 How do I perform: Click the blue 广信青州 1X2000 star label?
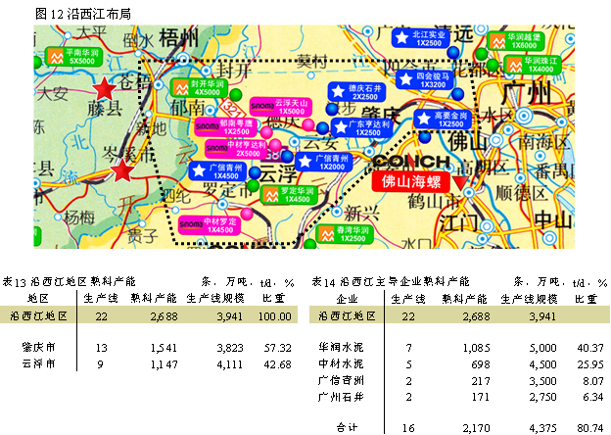(324, 163)
